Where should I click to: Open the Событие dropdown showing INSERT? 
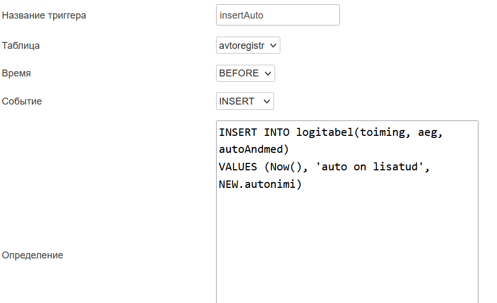(245, 101)
